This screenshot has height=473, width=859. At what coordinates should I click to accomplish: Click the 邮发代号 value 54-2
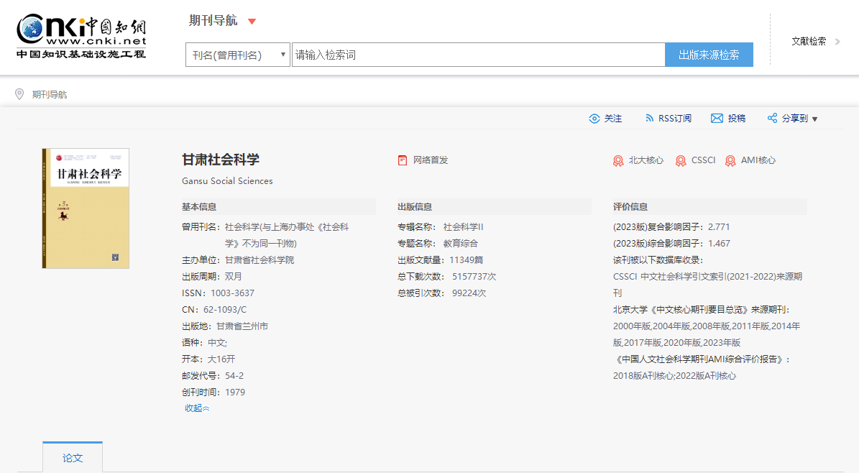[234, 375]
